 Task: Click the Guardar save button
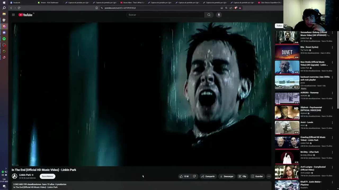[257, 176]
